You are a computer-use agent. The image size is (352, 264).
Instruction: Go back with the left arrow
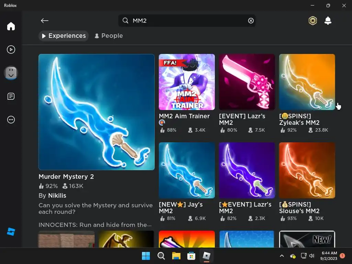pos(45,21)
